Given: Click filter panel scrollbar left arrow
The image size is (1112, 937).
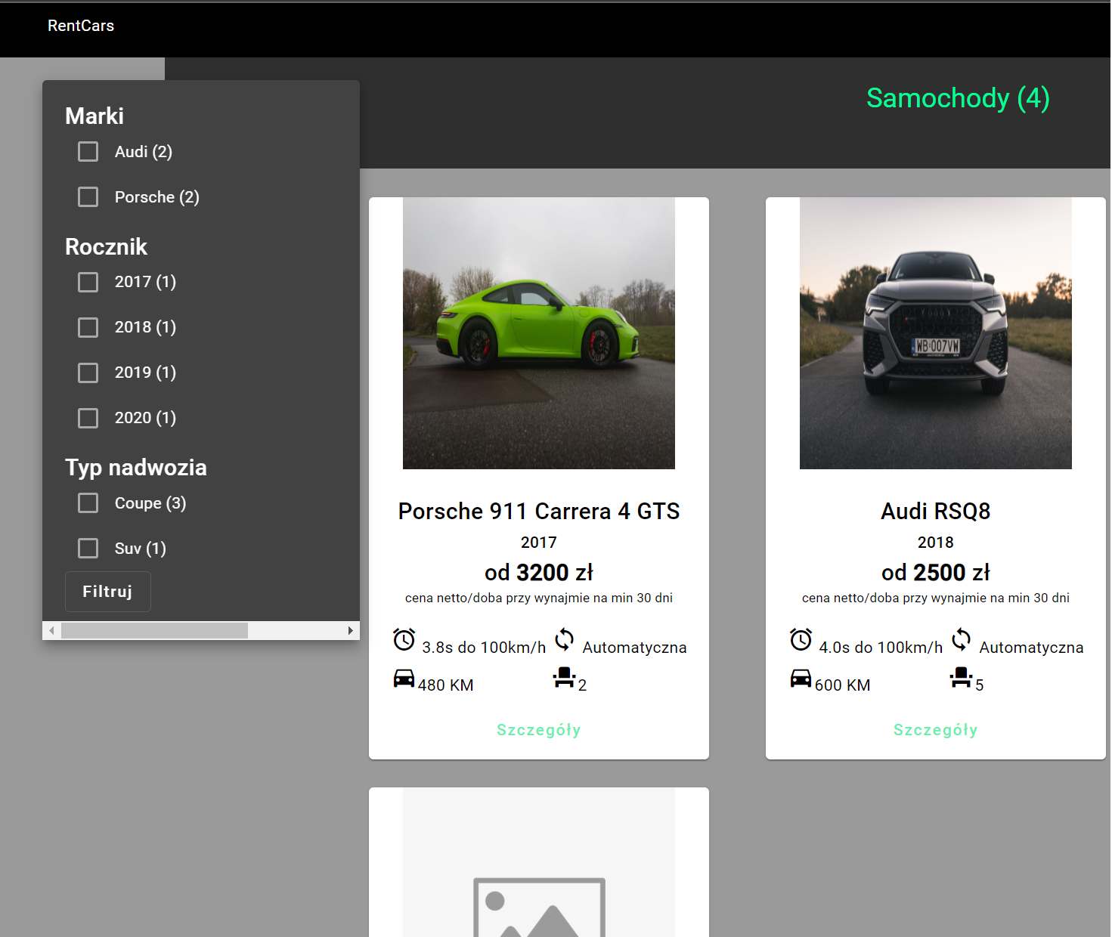Looking at the screenshot, I should [51, 630].
